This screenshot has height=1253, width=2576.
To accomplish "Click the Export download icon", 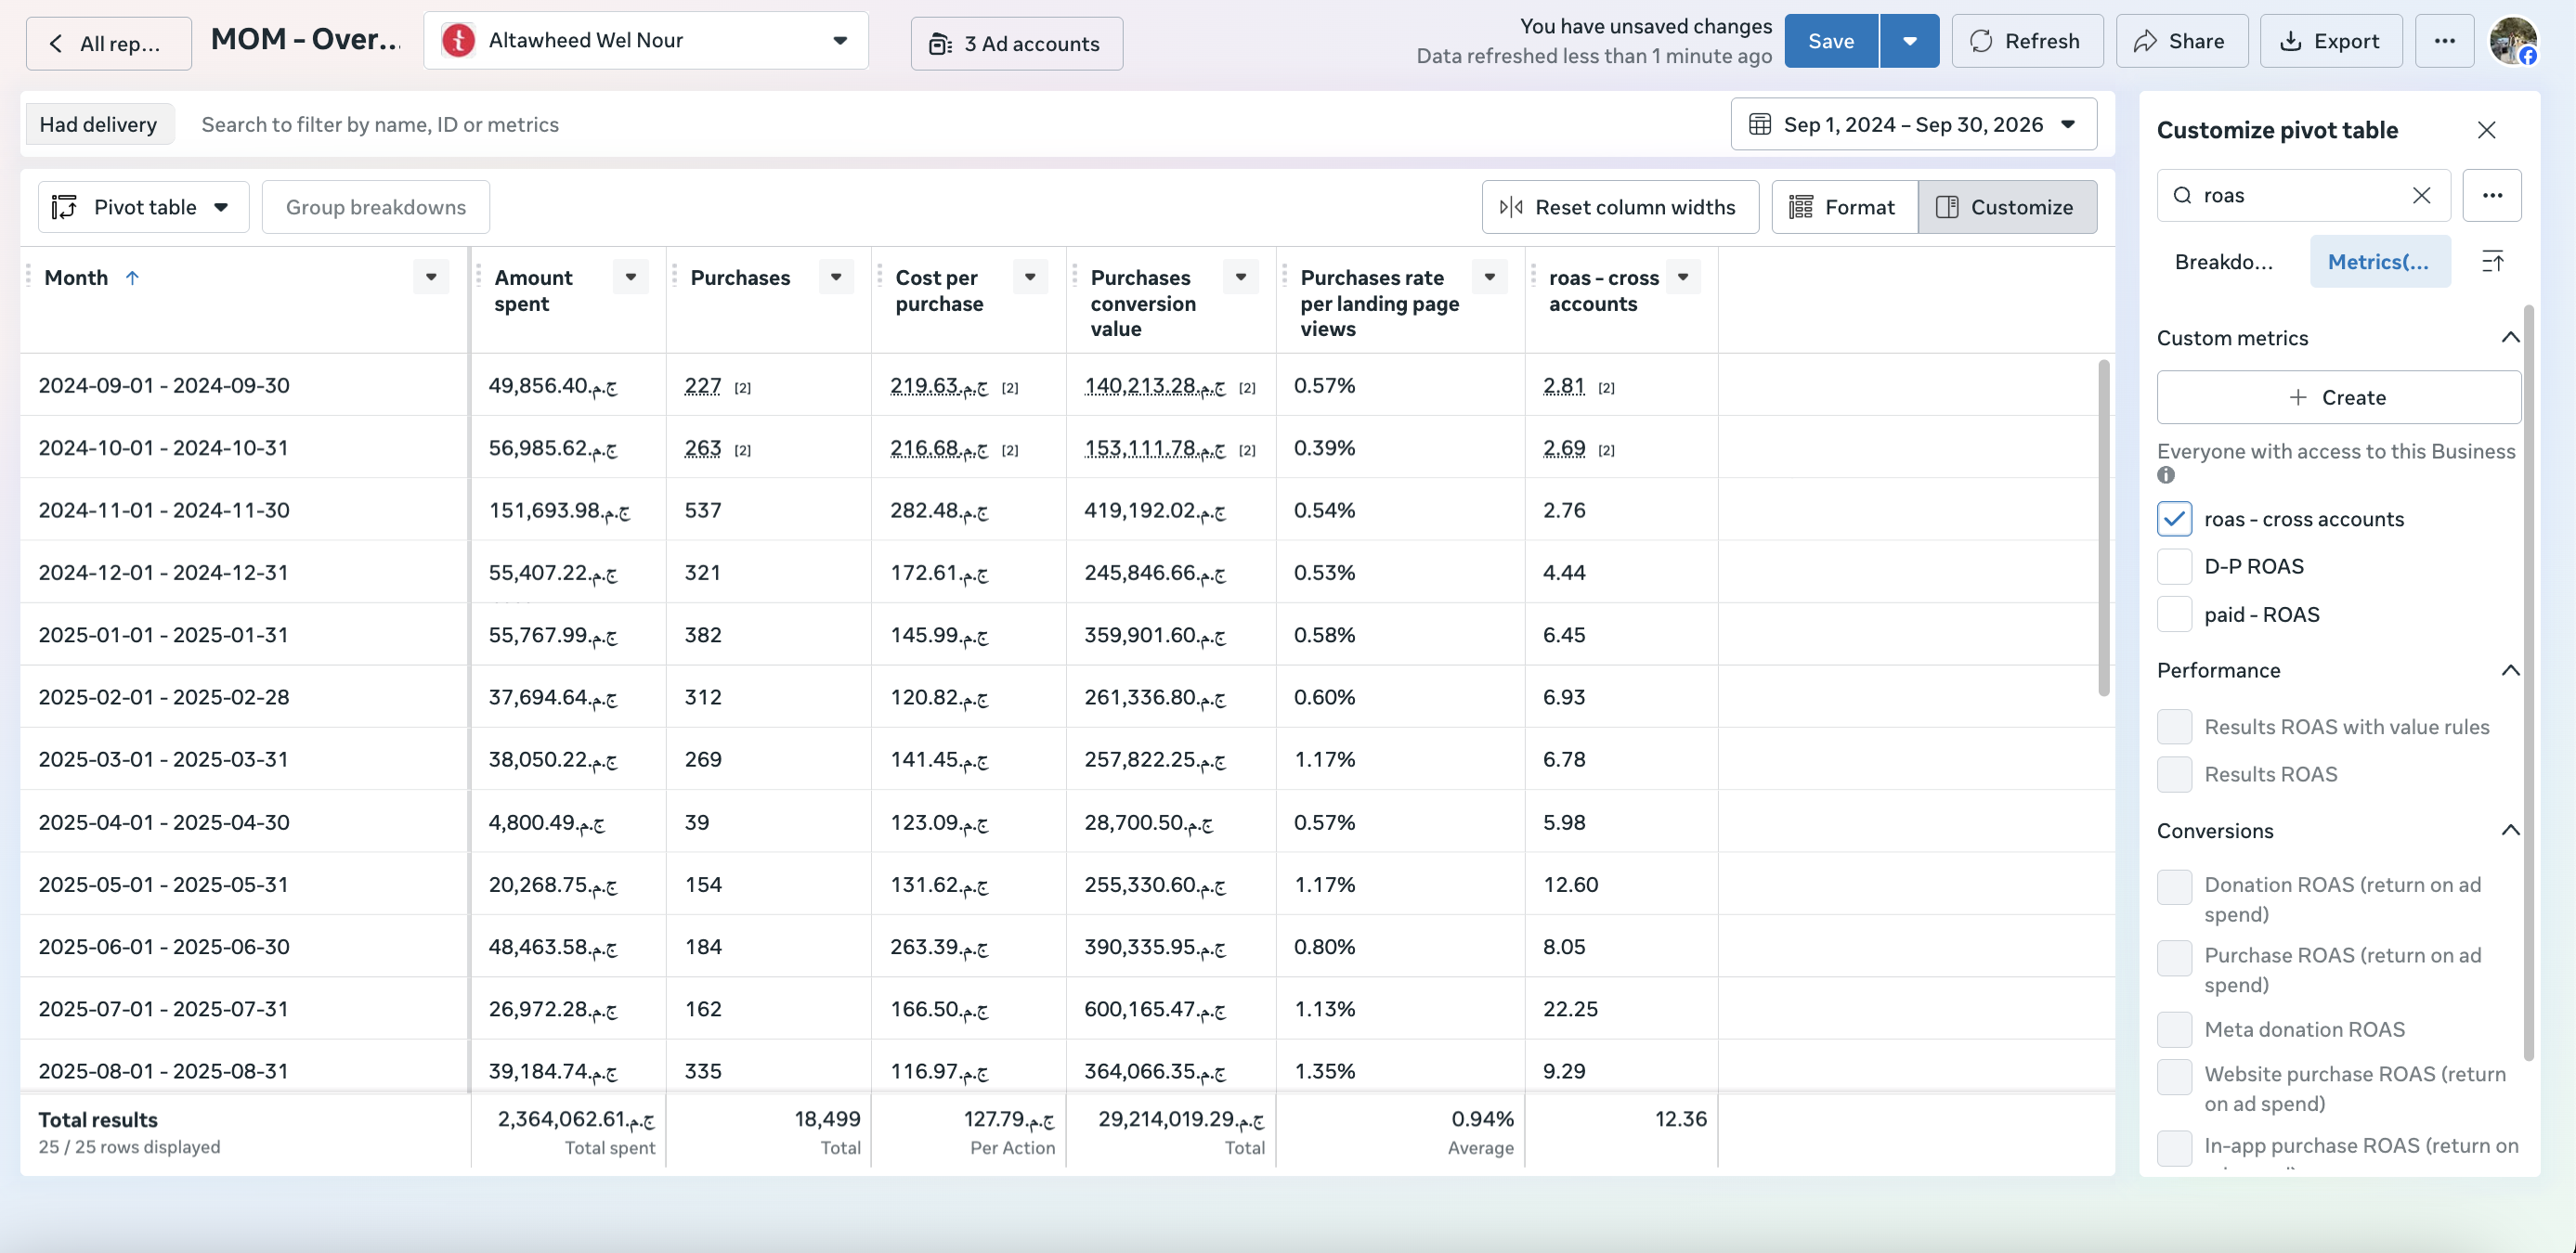I will coord(2290,41).
